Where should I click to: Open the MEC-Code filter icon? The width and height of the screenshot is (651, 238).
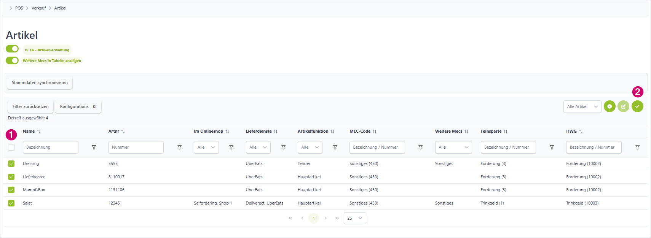[421, 147]
